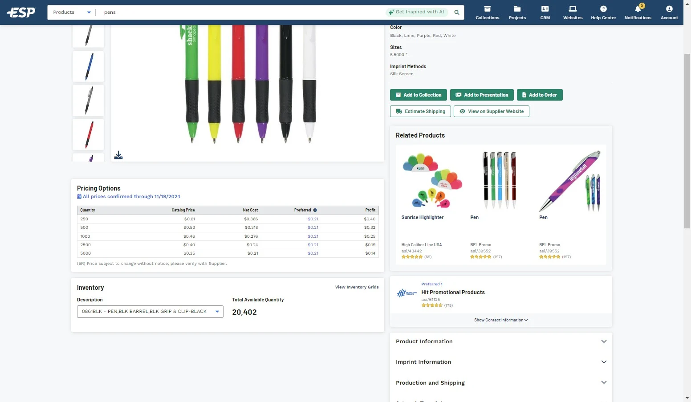Open Projects in the header
Image resolution: width=691 pixels, height=402 pixels.
517,12
